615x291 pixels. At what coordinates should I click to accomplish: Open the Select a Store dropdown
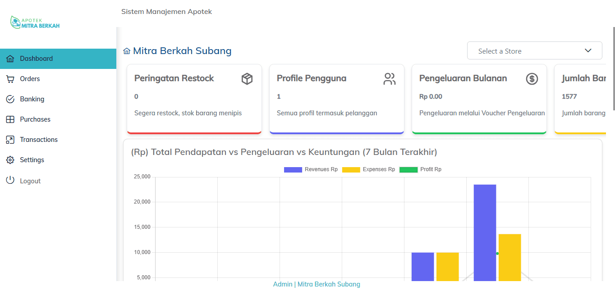coord(528,51)
